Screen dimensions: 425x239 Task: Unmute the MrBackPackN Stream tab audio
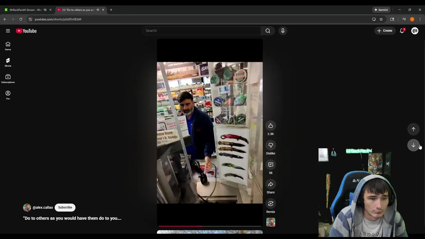click(45, 10)
